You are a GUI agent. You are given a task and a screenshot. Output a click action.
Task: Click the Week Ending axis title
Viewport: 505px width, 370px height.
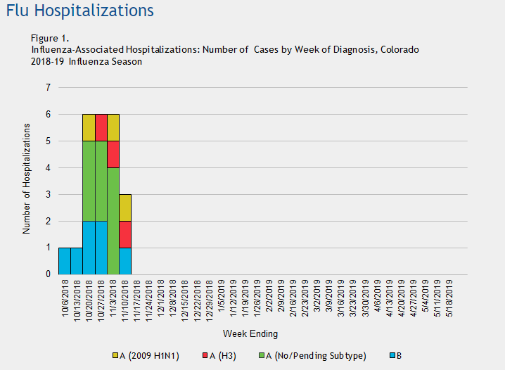(x=250, y=333)
